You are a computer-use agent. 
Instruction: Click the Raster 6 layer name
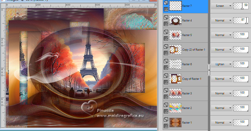click(x=187, y=64)
